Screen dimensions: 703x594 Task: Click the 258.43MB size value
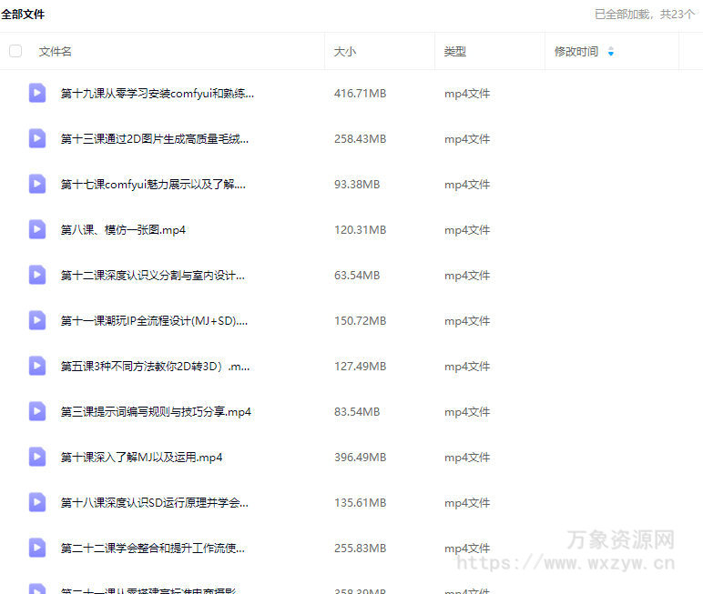coord(361,139)
